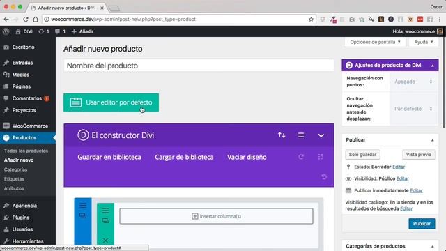The image size is (446, 251).
Task: Open Proyectos menu
Action: 24,110
